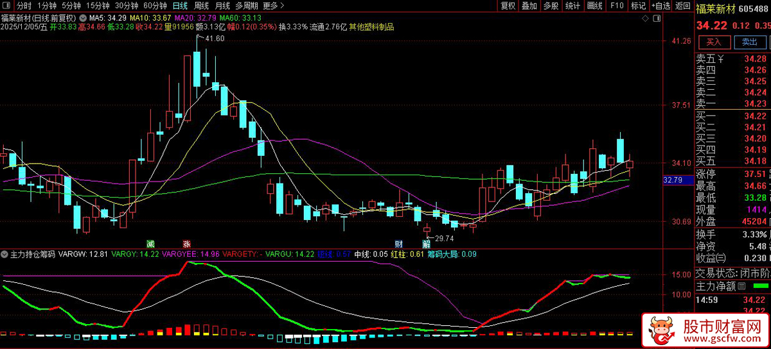This screenshot has width=771, height=349.
Task: Click the 卖一 price 34.23
Action: point(755,104)
